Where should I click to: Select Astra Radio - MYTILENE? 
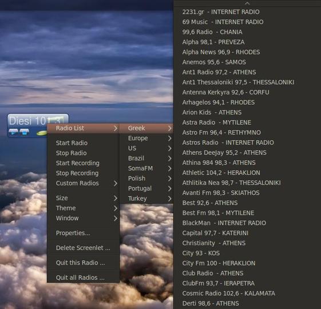[247, 122]
